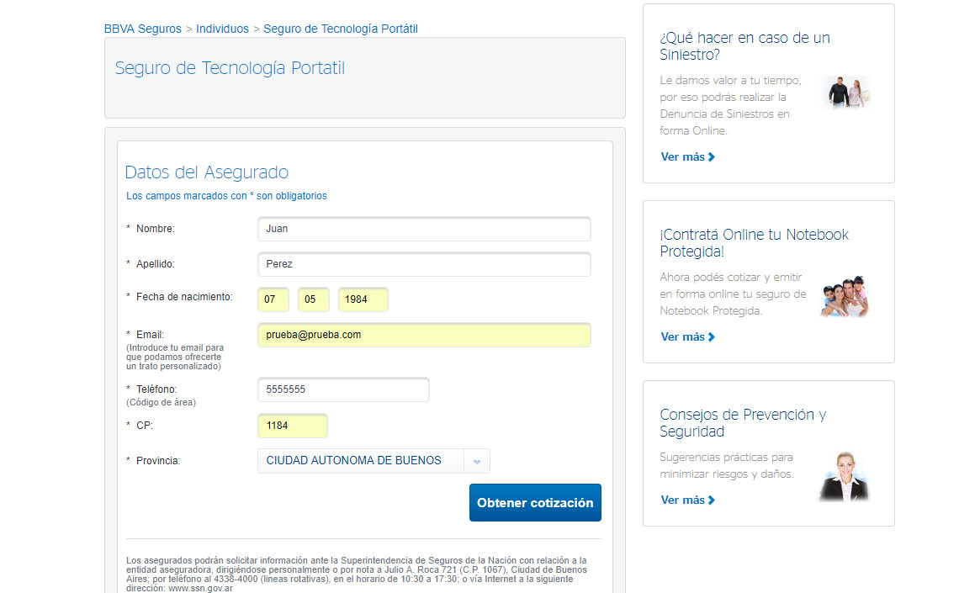Screen dimensions: 959x593
Task: Focus the Nombre field containing Juan
Action: pyautogui.click(x=424, y=229)
